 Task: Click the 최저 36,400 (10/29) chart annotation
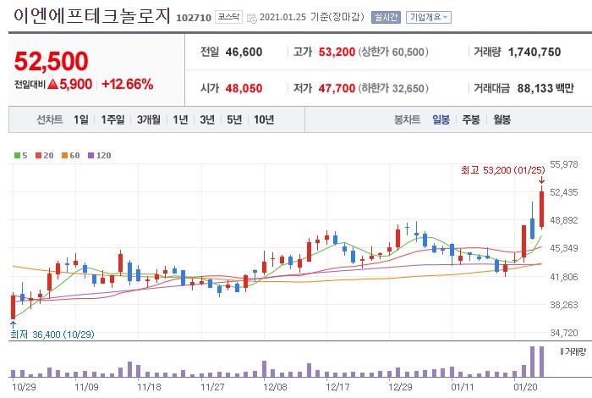coord(52,334)
